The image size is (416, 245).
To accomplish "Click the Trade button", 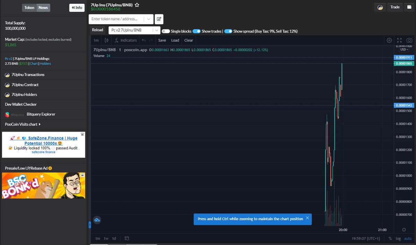I will (395, 7).
